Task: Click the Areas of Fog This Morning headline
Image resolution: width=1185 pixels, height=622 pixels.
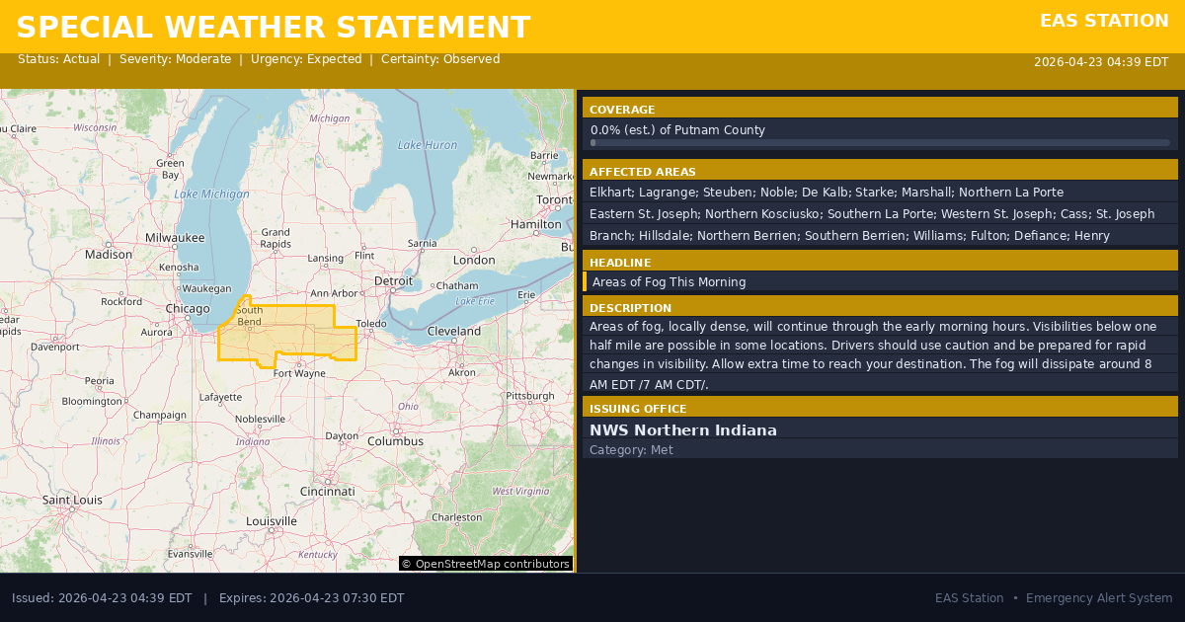Action: pyautogui.click(x=669, y=282)
